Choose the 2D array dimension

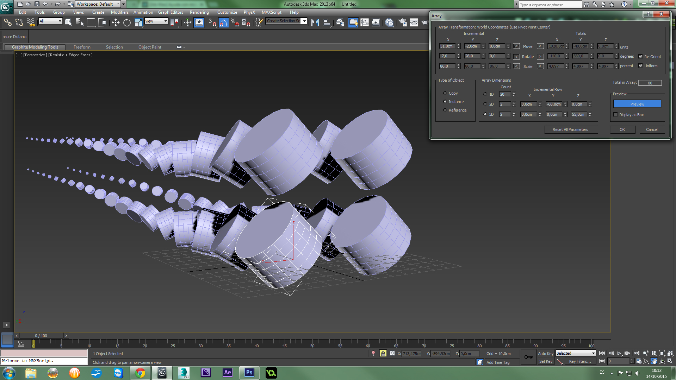click(x=485, y=104)
